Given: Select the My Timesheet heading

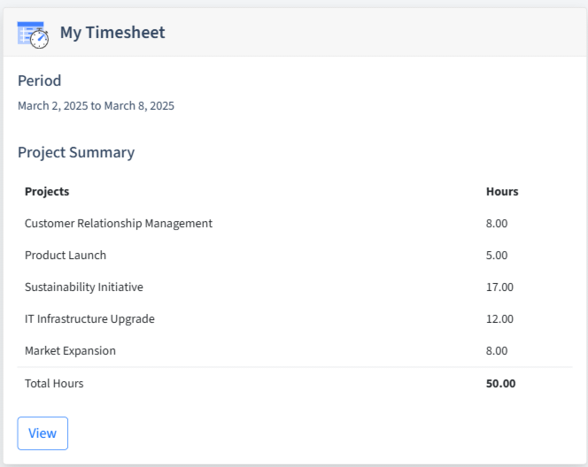Looking at the screenshot, I should coord(112,32).
